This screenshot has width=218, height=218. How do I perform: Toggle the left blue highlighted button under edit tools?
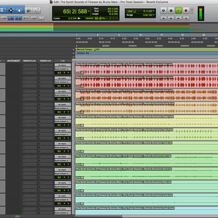point(11,18)
